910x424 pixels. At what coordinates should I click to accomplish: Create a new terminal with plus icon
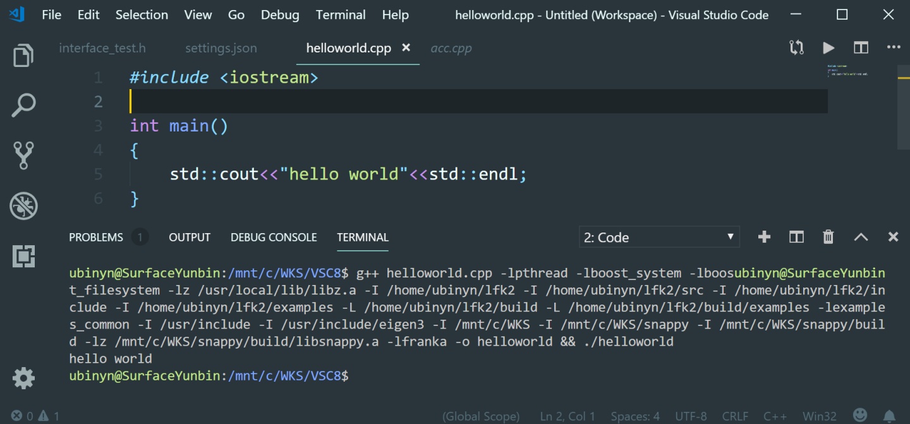pyautogui.click(x=764, y=237)
